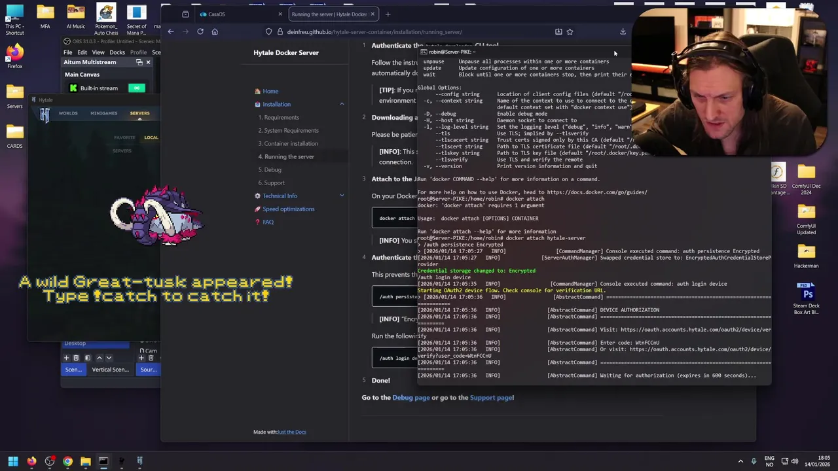Open Firefox downloads arrow icon

pyautogui.click(x=623, y=31)
